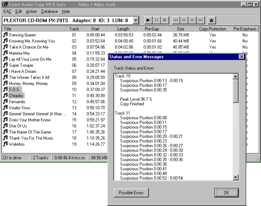Screen dimensions: 261x206
Task: Click the error list scroll up arrow
Action: [x=235, y=77]
